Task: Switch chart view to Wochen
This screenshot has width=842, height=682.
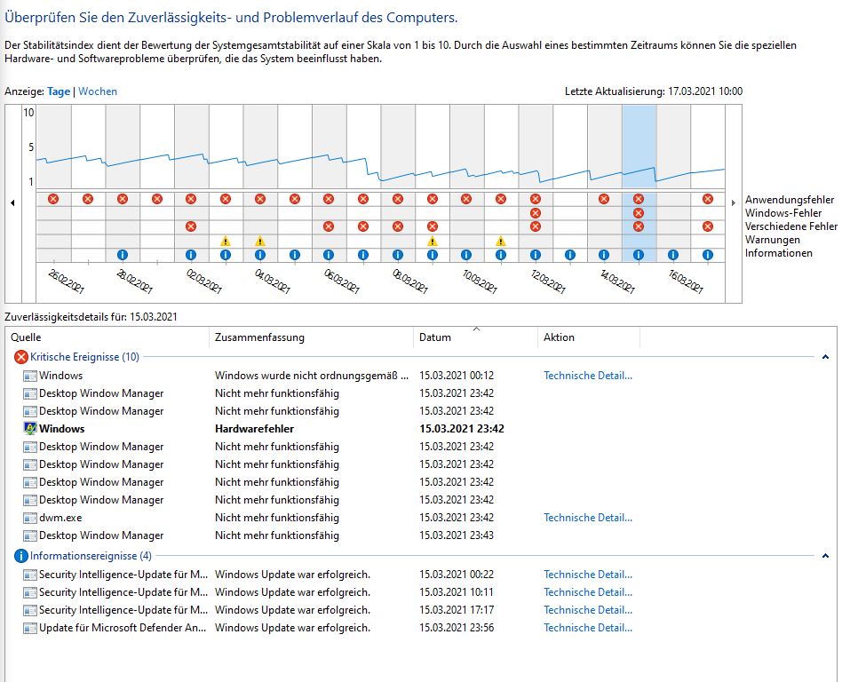Action: [98, 91]
